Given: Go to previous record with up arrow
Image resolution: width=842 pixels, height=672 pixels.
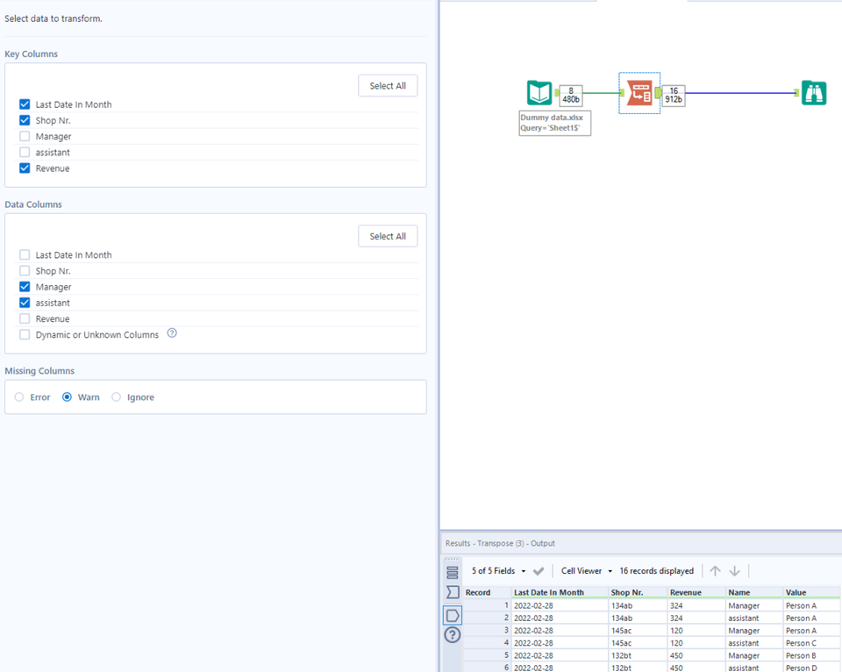Looking at the screenshot, I should [716, 571].
